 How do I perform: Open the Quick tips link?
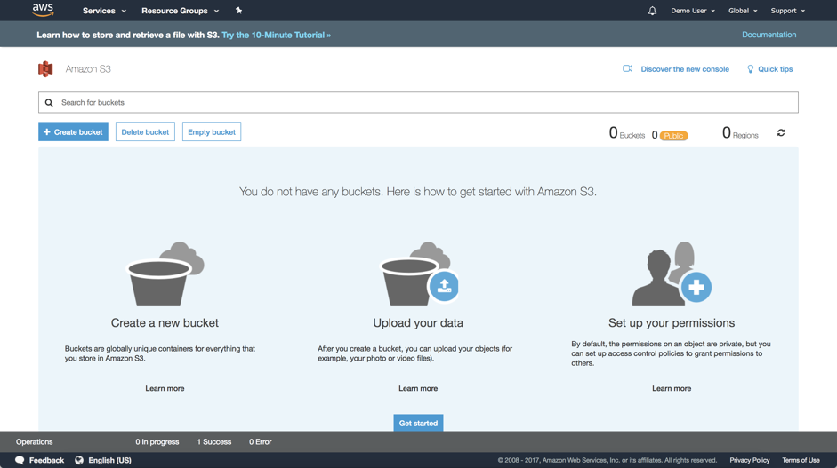(x=775, y=69)
